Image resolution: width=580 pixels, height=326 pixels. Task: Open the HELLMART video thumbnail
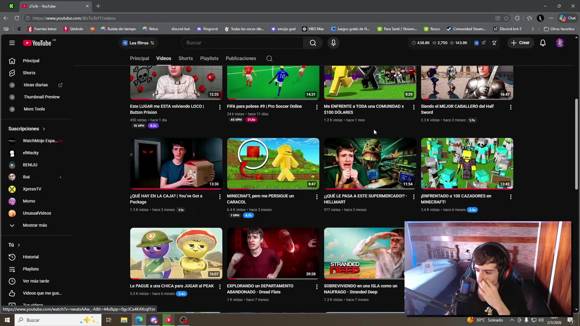pos(370,163)
